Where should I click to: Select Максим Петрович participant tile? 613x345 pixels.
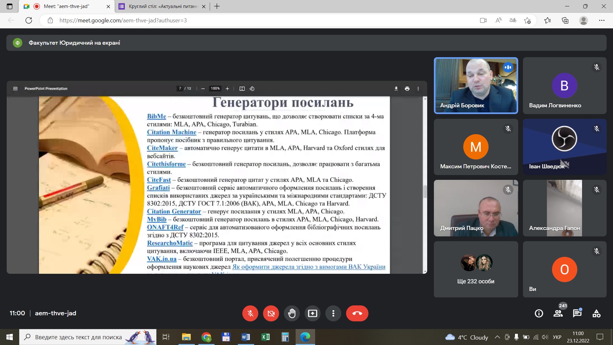[x=476, y=147]
